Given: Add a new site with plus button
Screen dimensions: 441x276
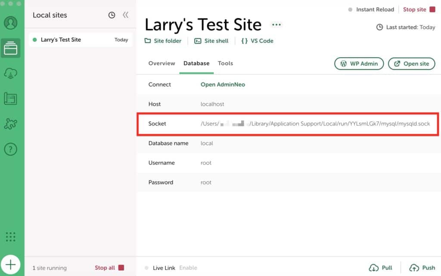Looking at the screenshot, I should [x=11, y=264].
